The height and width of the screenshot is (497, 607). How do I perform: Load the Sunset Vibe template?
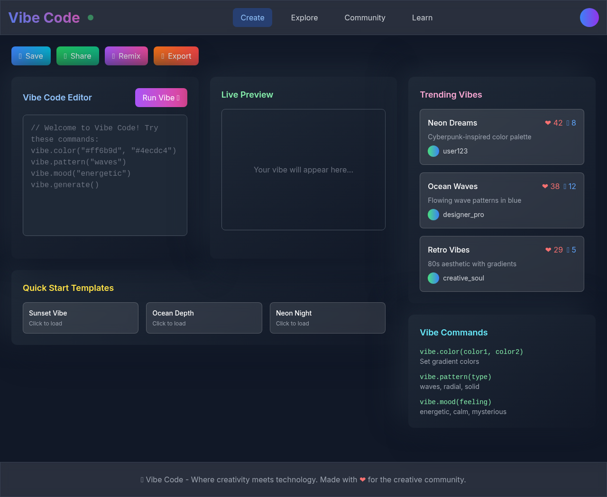(x=81, y=317)
